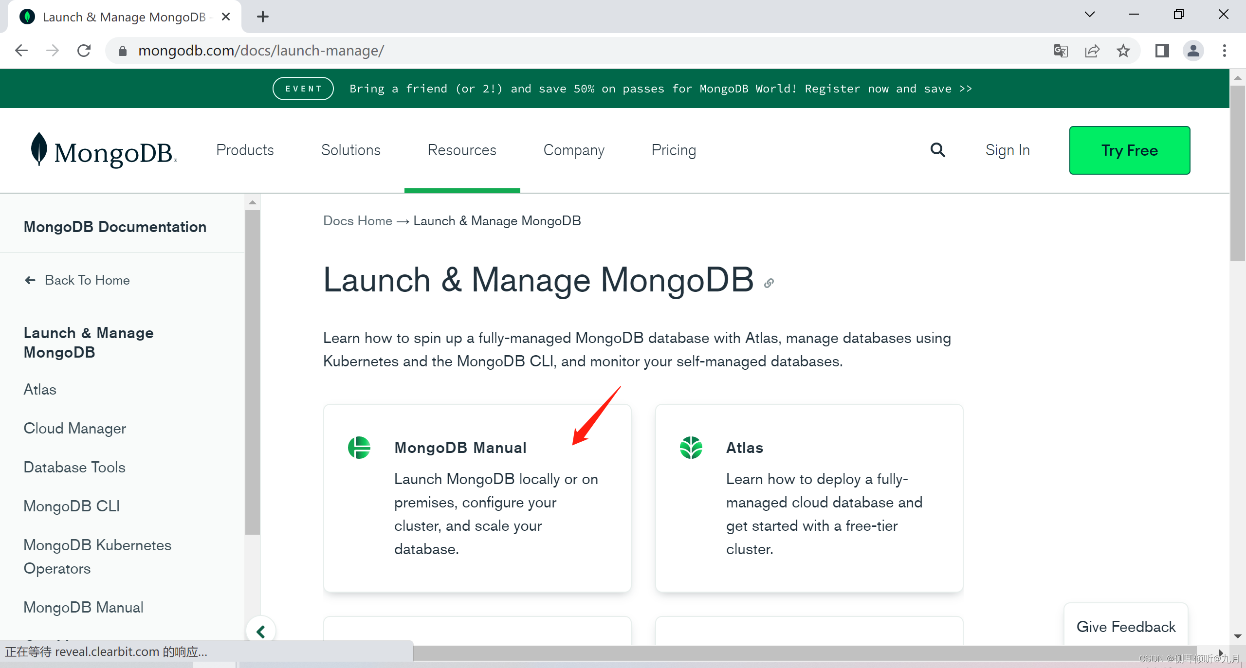This screenshot has height=668, width=1246.
Task: Bookmark this page with the star
Action: [1123, 51]
